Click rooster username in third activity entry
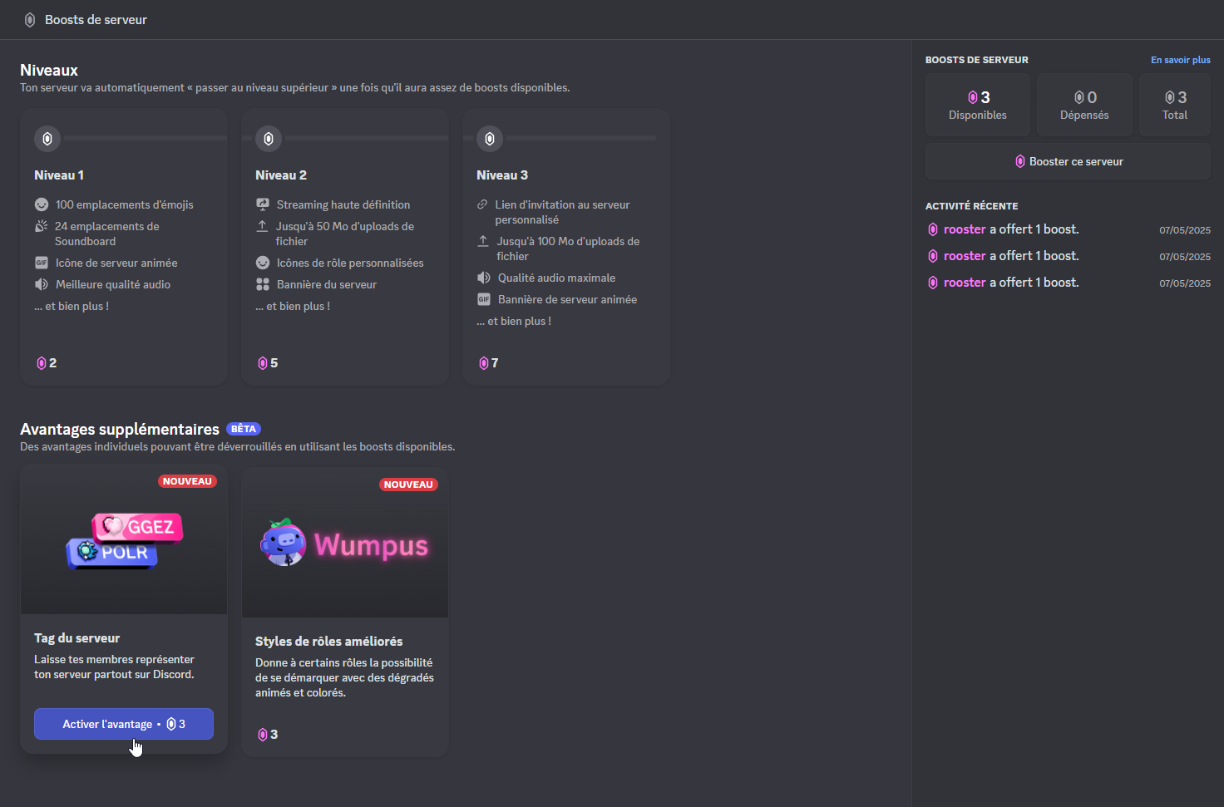Viewport: 1224px width, 807px height. click(x=965, y=283)
